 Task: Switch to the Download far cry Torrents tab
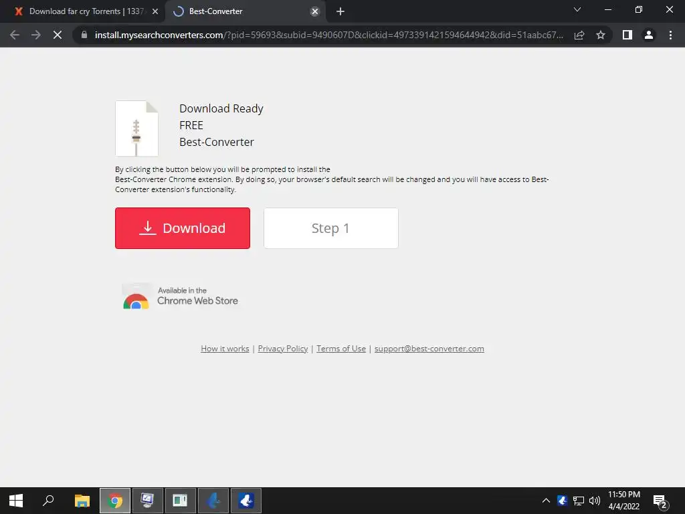click(86, 11)
